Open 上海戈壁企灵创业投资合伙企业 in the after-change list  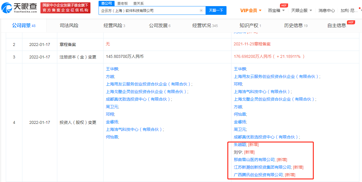pyautogui.click(x=275, y=99)
